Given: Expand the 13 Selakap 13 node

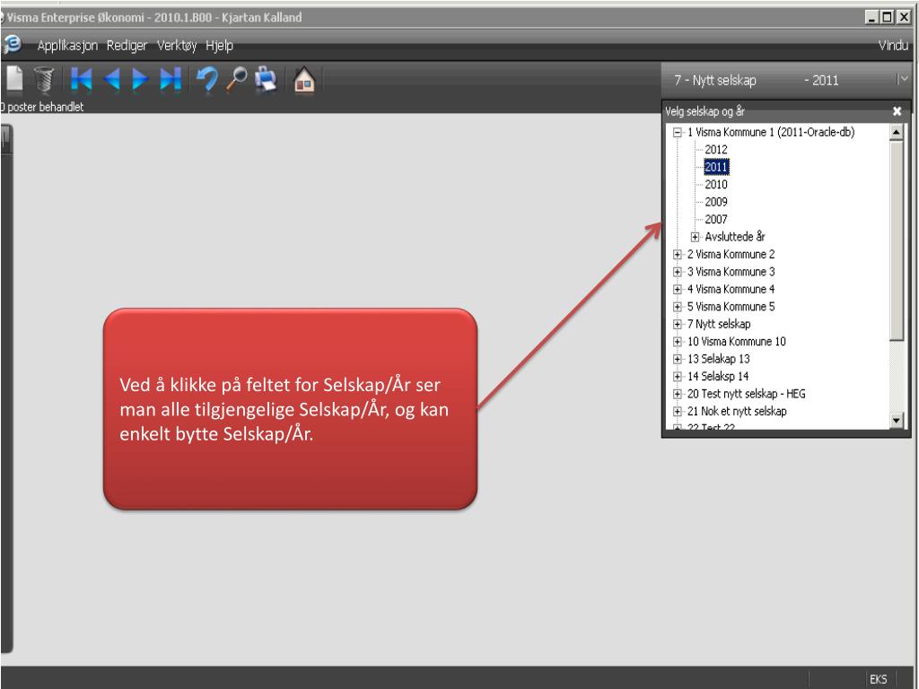Looking at the screenshot, I should [x=678, y=359].
